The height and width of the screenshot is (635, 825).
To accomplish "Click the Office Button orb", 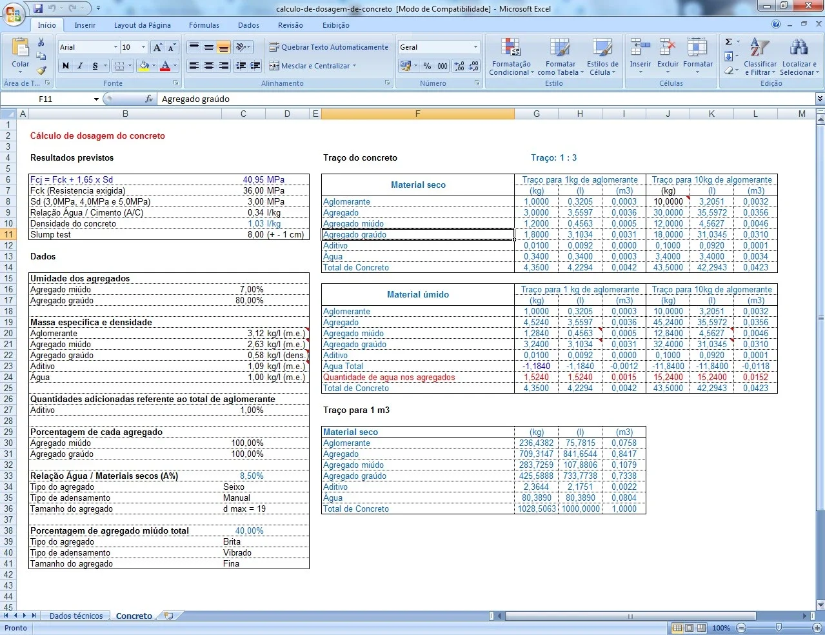I will click(14, 14).
